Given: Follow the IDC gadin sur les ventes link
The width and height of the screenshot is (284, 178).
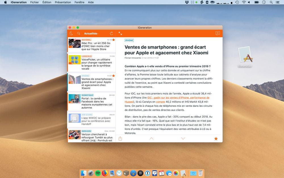Looking at the screenshot, I should (x=167, y=100).
